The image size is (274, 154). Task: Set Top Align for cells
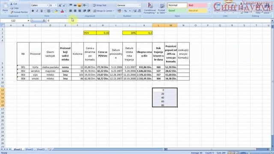71,6
